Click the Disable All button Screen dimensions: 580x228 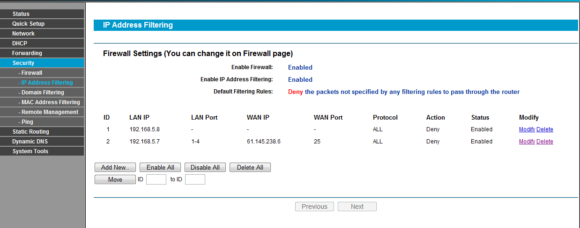click(x=205, y=167)
